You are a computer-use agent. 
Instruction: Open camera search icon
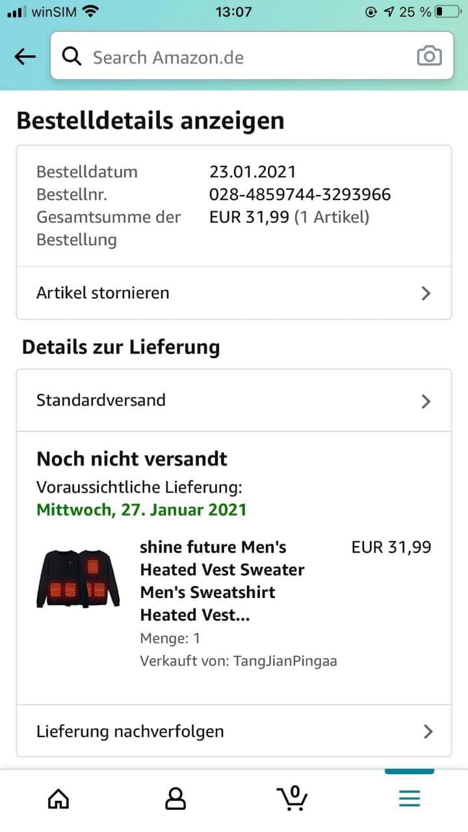[x=429, y=57]
